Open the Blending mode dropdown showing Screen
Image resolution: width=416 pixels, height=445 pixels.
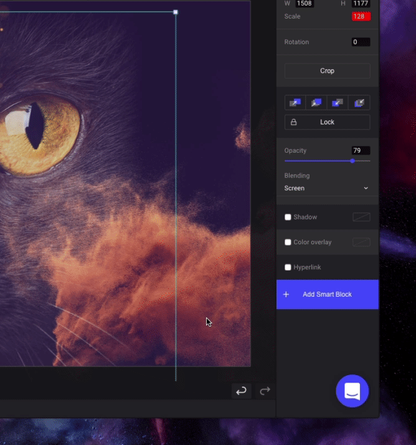pyautogui.click(x=327, y=188)
